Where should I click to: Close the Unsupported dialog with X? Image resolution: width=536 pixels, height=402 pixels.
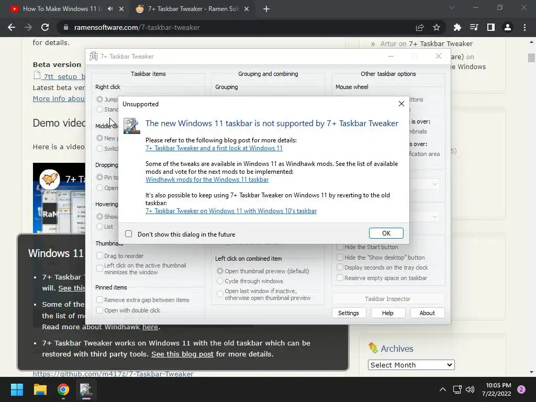coord(401,104)
